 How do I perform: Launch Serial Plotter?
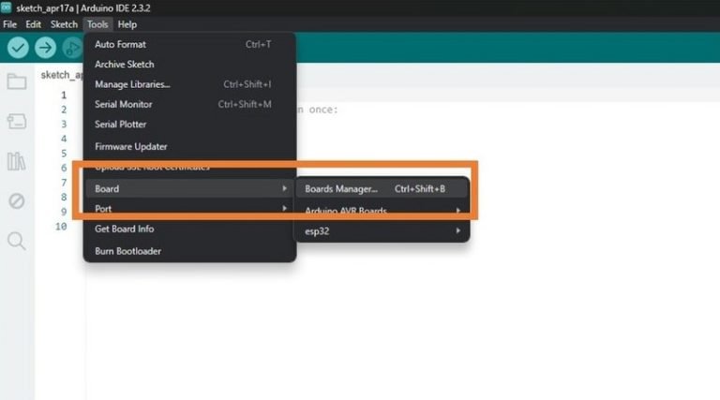pos(189,125)
